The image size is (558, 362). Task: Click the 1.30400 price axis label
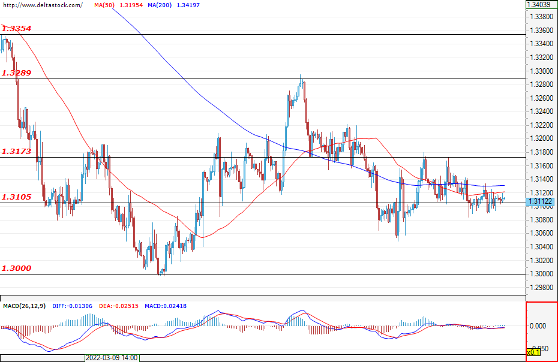pyautogui.click(x=542, y=247)
